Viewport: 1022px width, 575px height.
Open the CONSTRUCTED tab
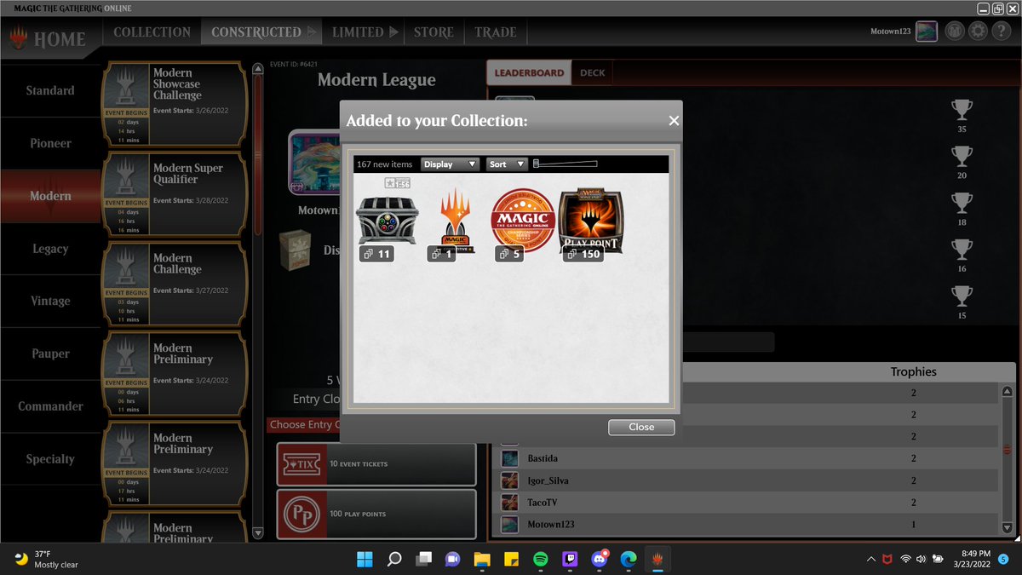coord(262,32)
